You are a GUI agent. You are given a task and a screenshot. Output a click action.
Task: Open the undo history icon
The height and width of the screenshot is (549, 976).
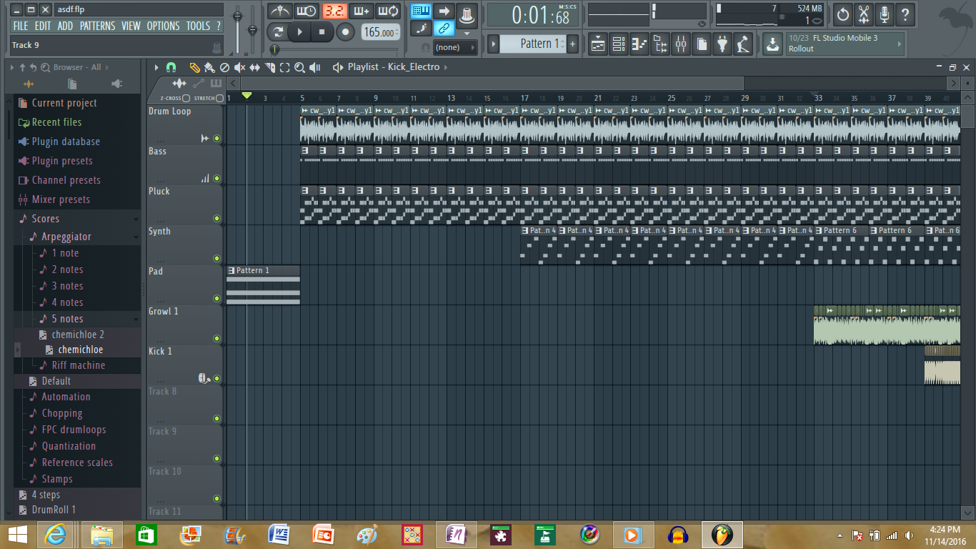843,14
